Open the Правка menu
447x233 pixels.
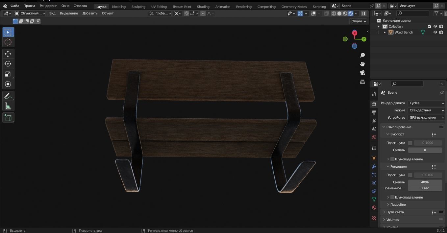(x=29, y=6)
